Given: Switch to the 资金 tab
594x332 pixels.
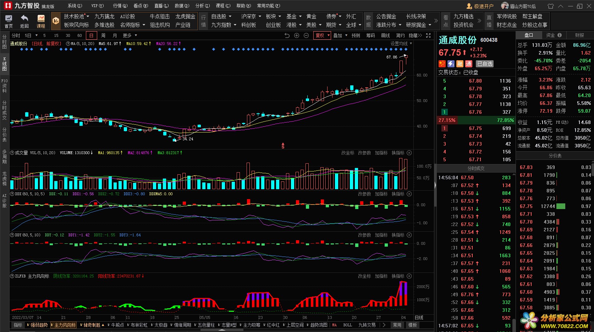Looking at the screenshot, I should coord(554,35).
